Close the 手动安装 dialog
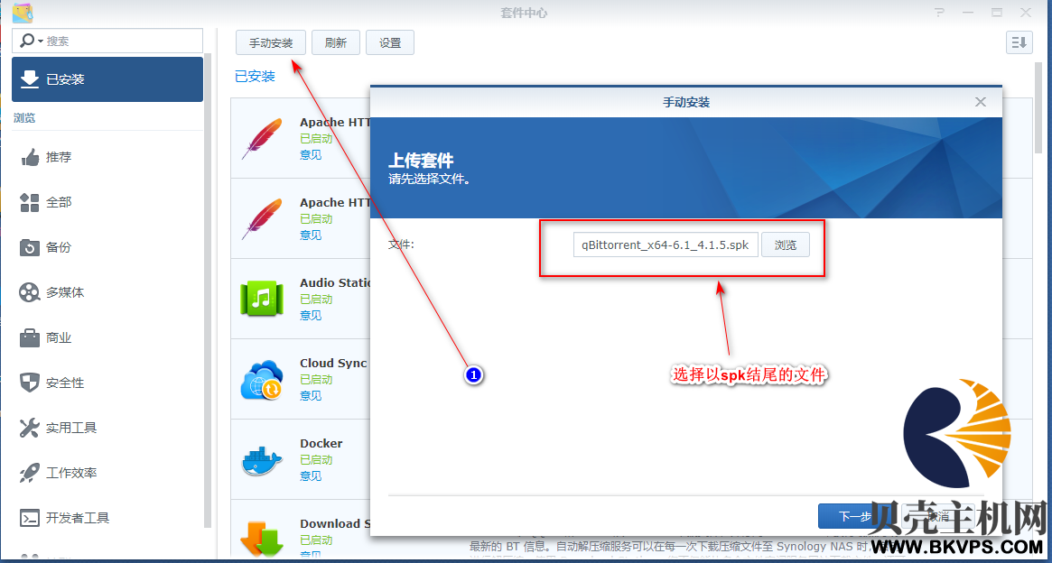This screenshot has width=1052, height=563. [981, 102]
